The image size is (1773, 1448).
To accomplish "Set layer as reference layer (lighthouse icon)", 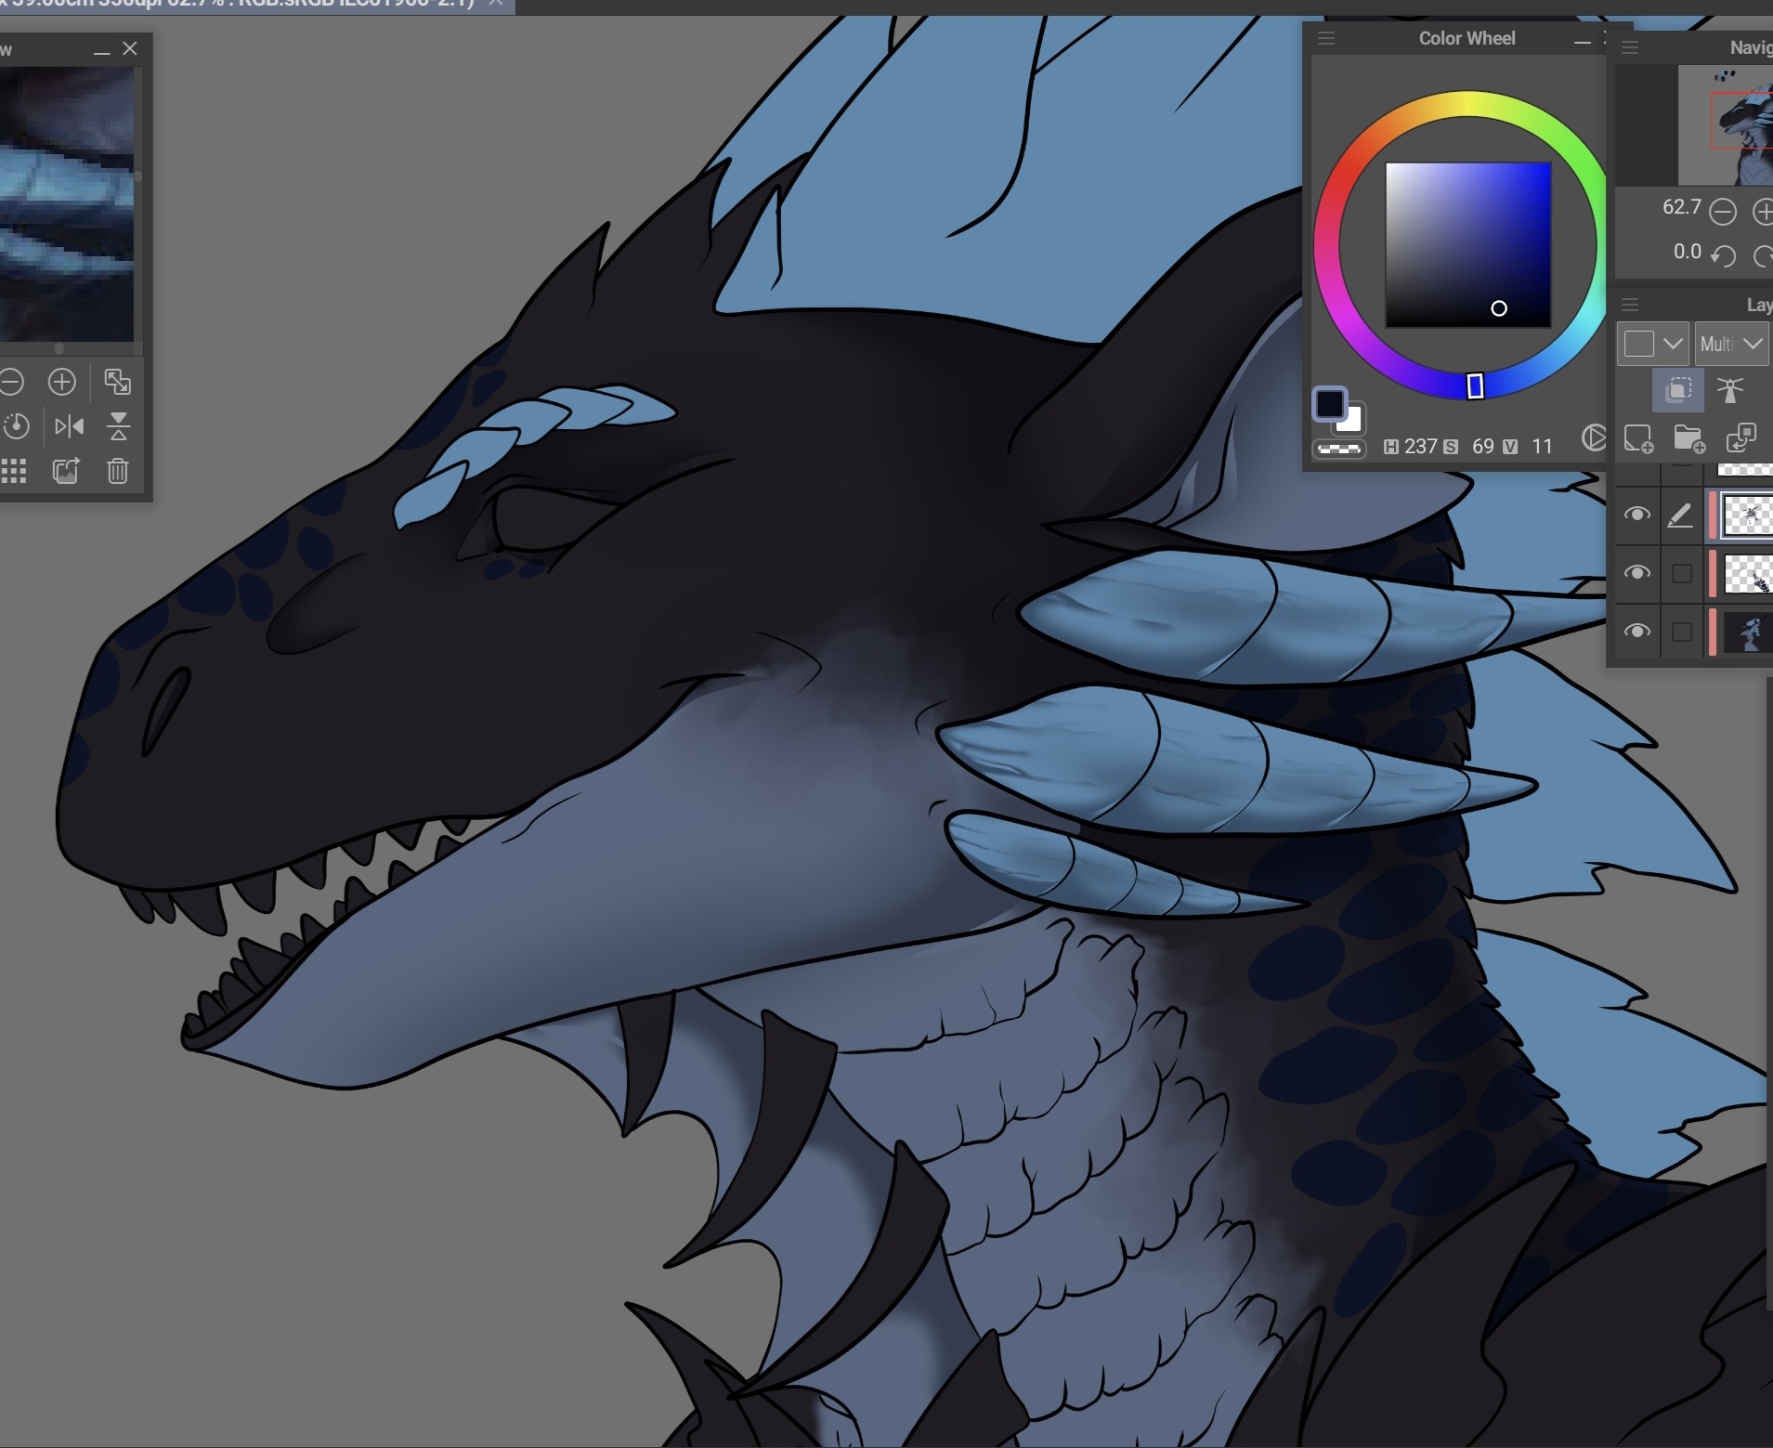I will tap(1729, 390).
